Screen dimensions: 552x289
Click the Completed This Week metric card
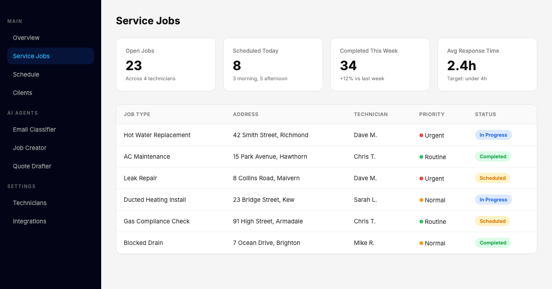point(380,64)
